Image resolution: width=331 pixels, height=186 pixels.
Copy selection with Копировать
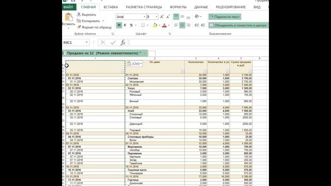pyautogui.click(x=88, y=21)
